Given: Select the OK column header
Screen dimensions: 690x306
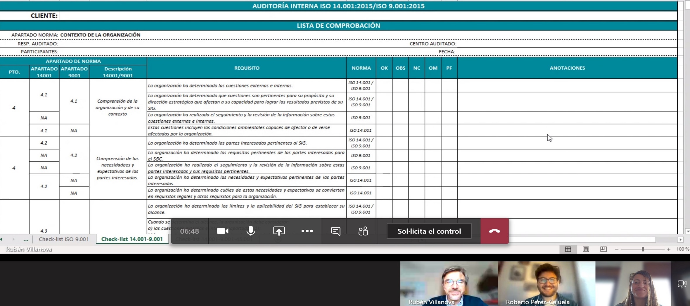Looking at the screenshot, I should 384,68.
